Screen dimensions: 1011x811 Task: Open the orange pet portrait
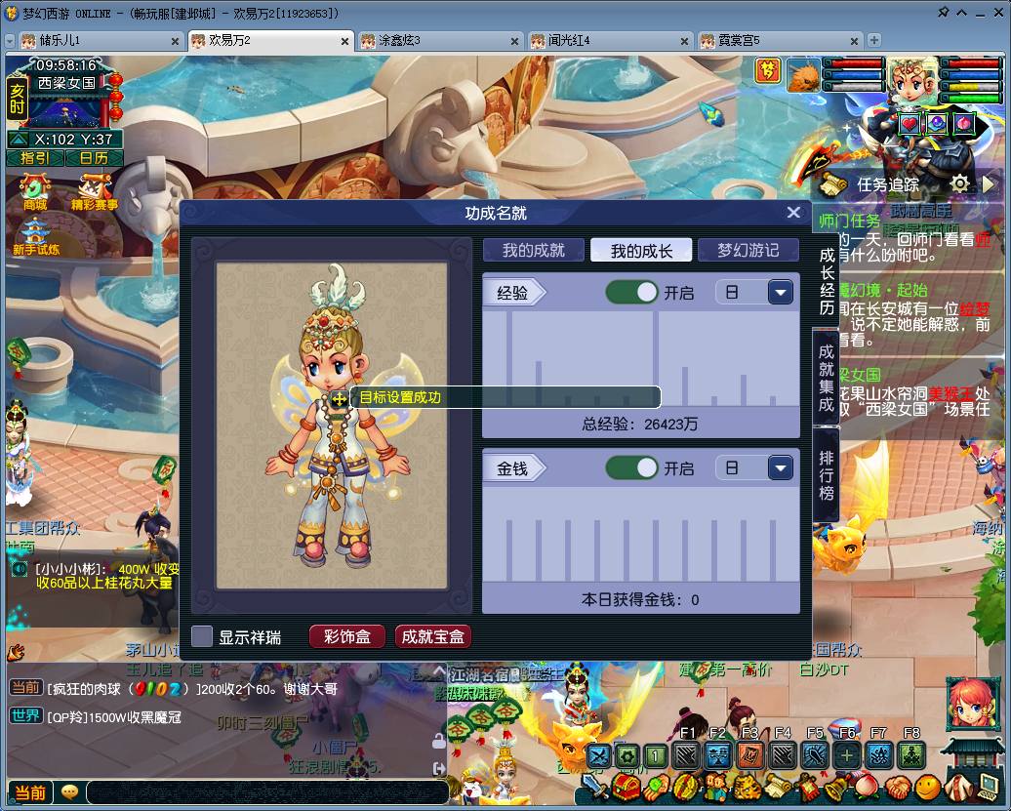tap(803, 74)
